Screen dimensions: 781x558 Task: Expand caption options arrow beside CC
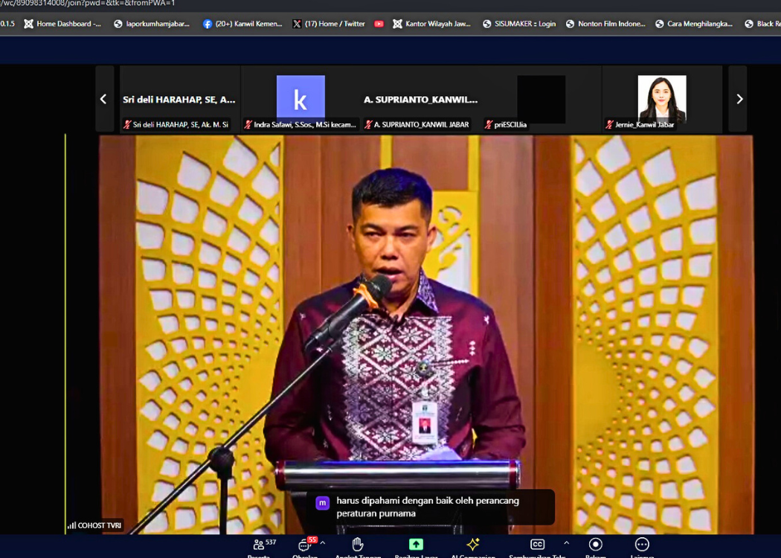pyautogui.click(x=566, y=543)
